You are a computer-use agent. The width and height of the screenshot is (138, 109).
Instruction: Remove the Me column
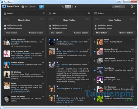pyautogui.click(x=81, y=33)
